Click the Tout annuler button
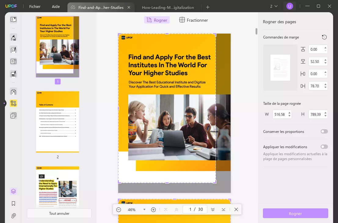Viewport: 338px width, 223px height. [x=59, y=213]
